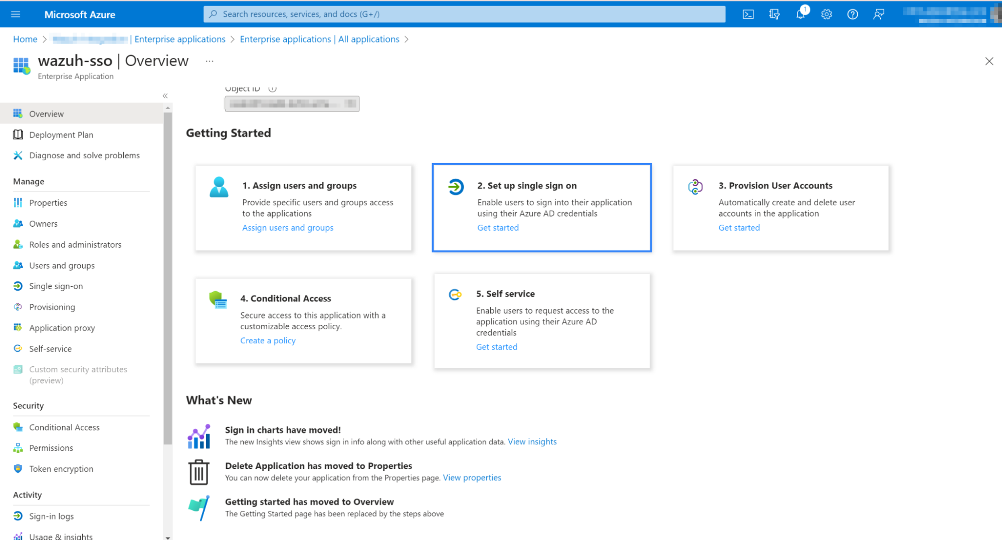1002x540 pixels.
Task: Open notifications bell icon
Action: 800,14
